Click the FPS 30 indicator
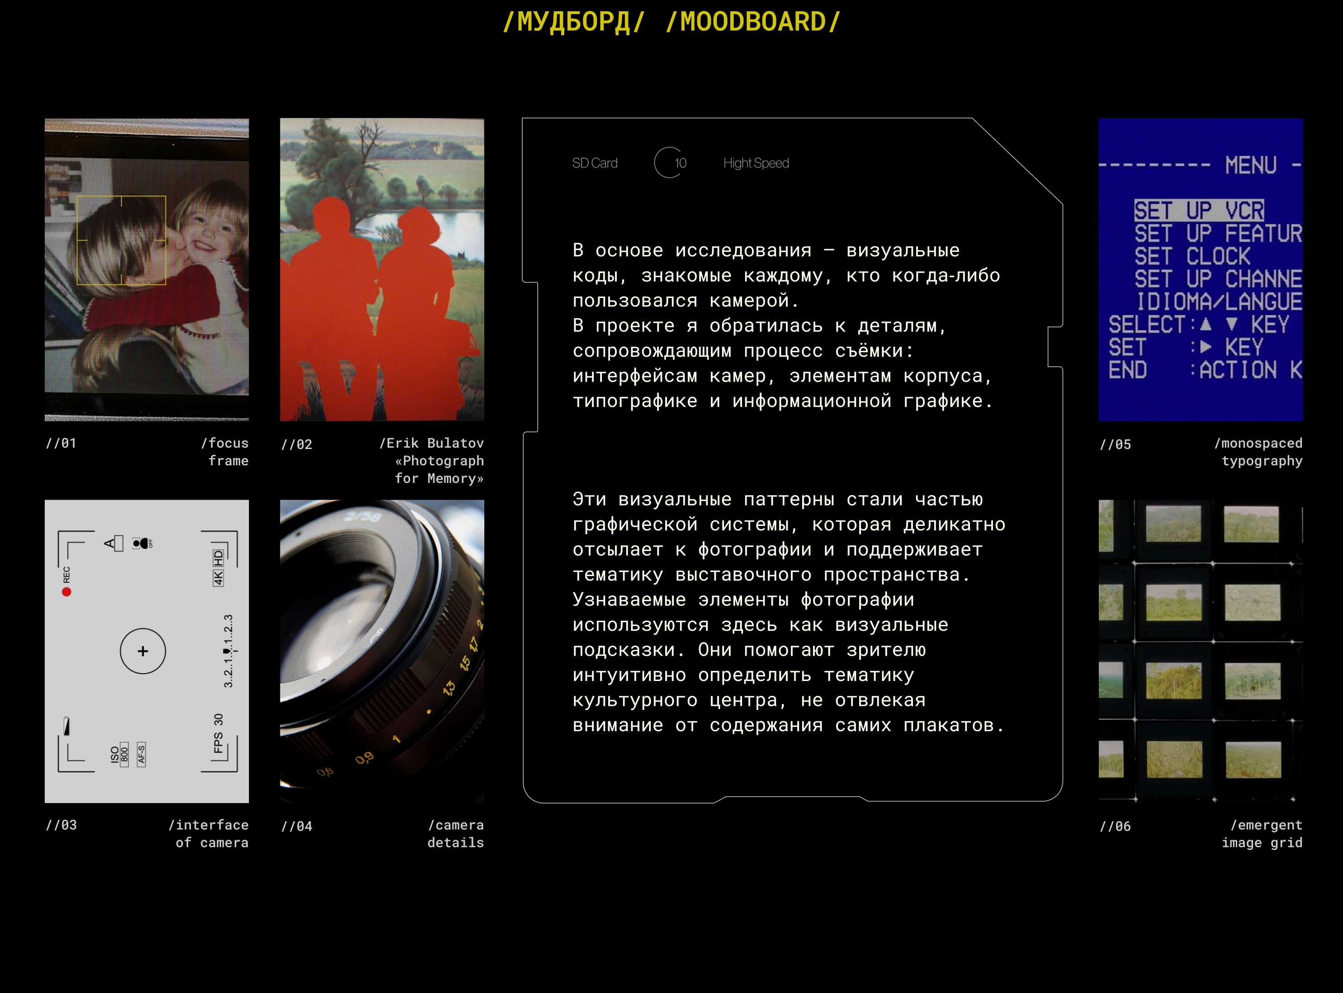1343x993 pixels. [x=218, y=733]
